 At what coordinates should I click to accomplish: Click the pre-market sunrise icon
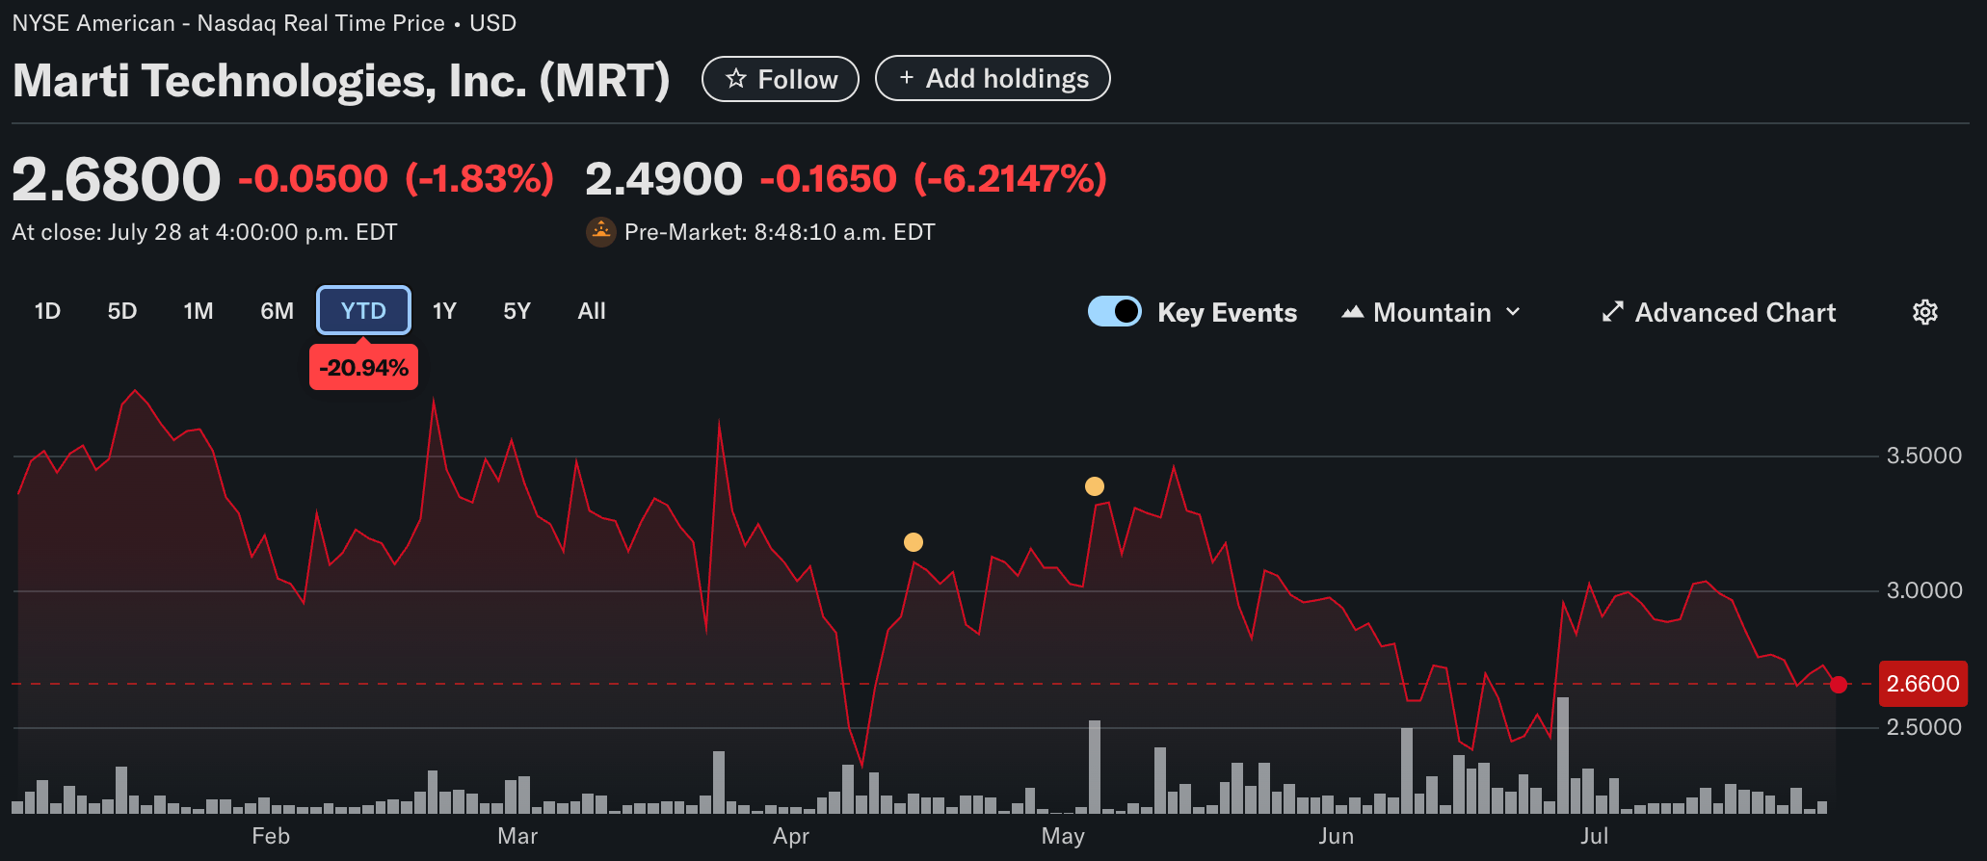coord(601,232)
